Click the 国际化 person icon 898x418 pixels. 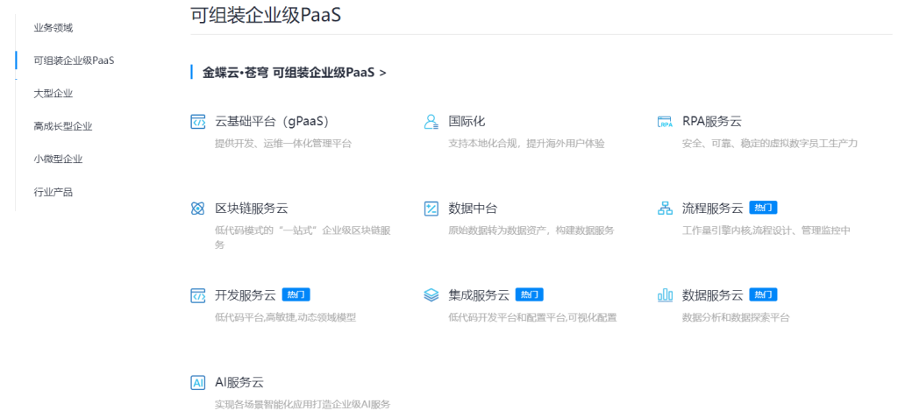(431, 122)
